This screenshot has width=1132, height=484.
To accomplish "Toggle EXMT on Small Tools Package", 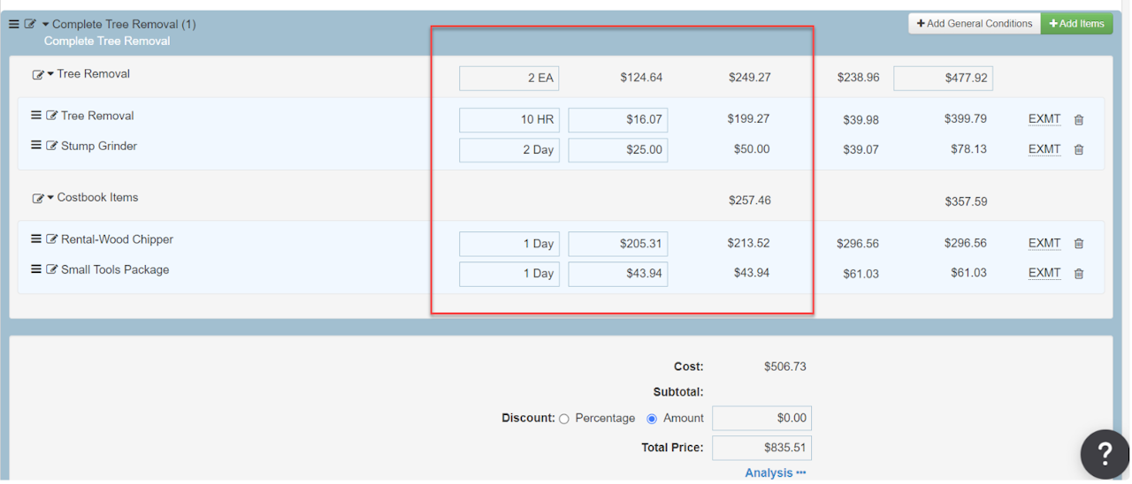I will pyautogui.click(x=1044, y=274).
